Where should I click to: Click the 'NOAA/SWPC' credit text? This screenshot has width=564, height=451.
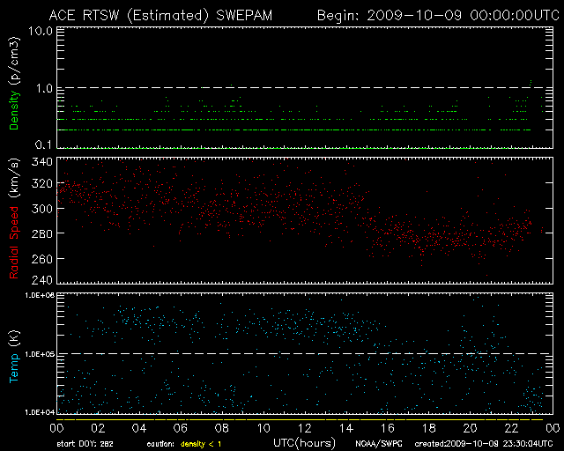point(379,444)
